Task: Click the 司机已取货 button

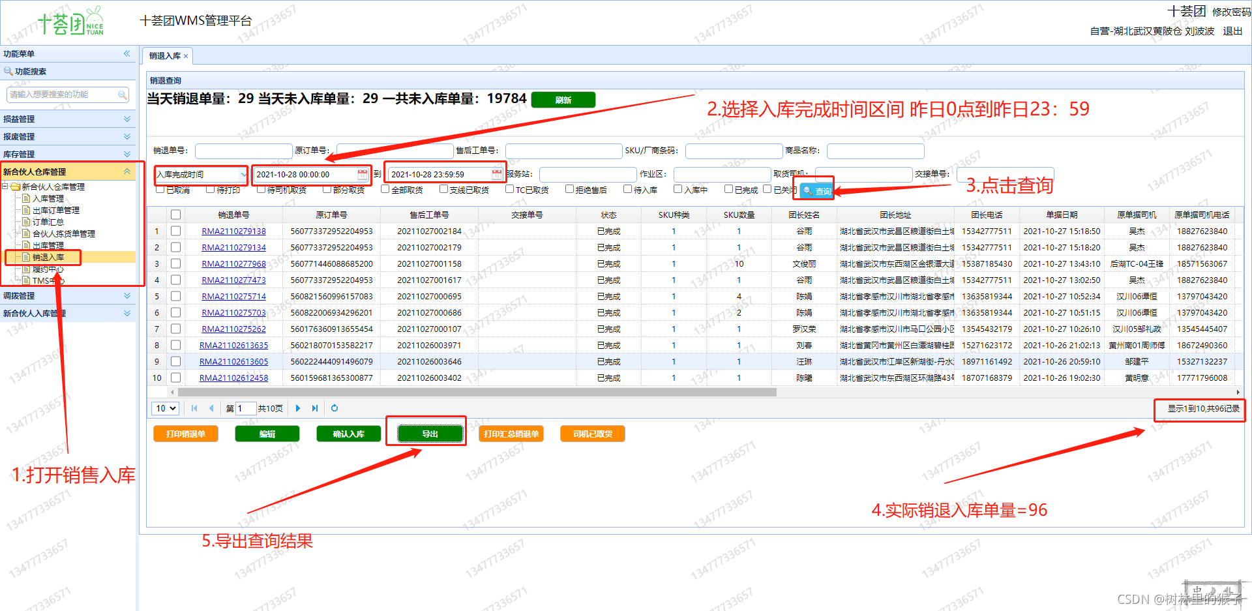Action: click(x=593, y=434)
